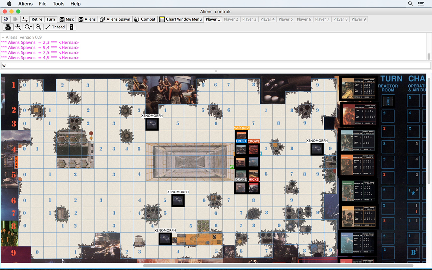This screenshot has height=270, width=432.
Task: Select the XENOMORPH token in row 6
Action: [x=178, y=200]
